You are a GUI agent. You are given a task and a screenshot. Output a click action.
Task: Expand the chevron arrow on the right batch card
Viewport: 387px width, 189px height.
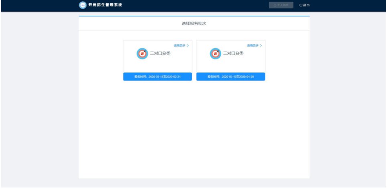click(x=261, y=46)
